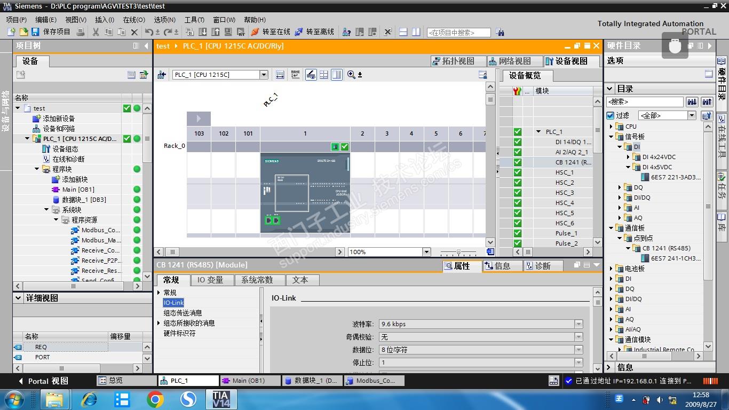Image resolution: width=729 pixels, height=410 pixels.
Task: Open the 100% zoom level dropdown
Action: [426, 252]
